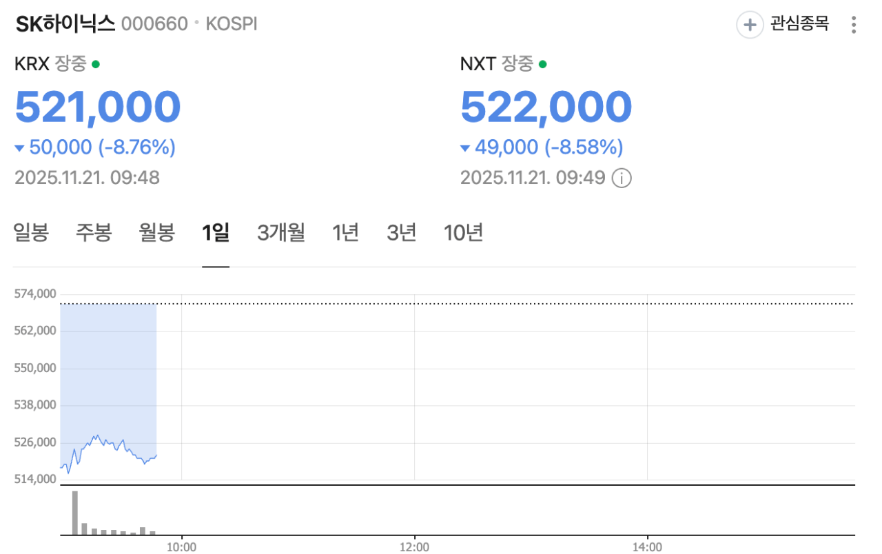Select the 1일 chart tab
The height and width of the screenshot is (554, 882).
pos(216,233)
